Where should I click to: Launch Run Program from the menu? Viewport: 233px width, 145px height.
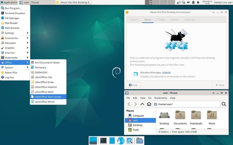point(15,8)
